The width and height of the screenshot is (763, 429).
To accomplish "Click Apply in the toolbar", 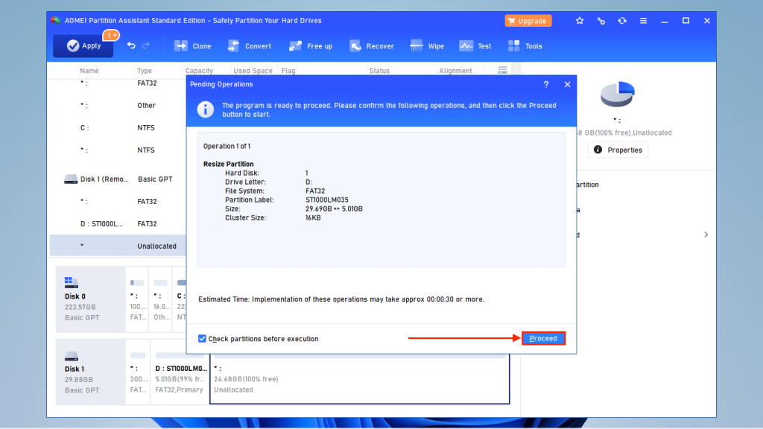I will pyautogui.click(x=83, y=45).
